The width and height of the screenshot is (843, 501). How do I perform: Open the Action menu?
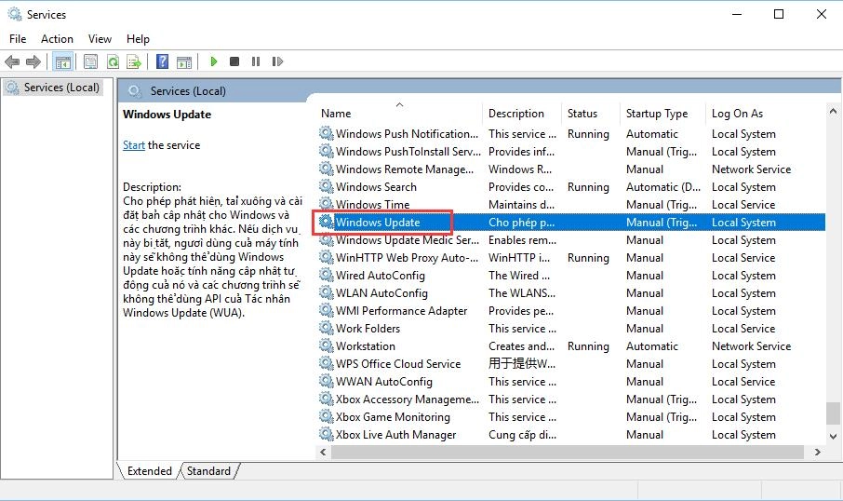(x=57, y=39)
